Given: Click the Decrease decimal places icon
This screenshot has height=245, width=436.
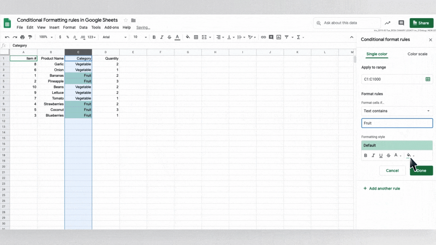Looking at the screenshot, I should (75, 37).
